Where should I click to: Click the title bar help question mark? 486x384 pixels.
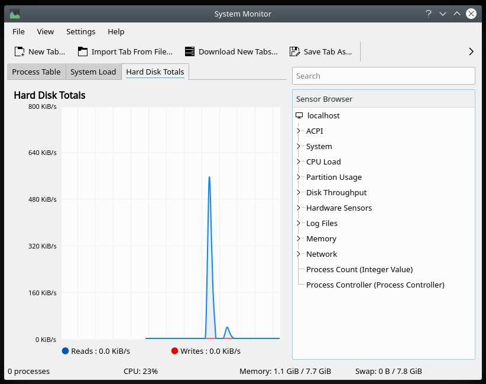tap(428, 14)
